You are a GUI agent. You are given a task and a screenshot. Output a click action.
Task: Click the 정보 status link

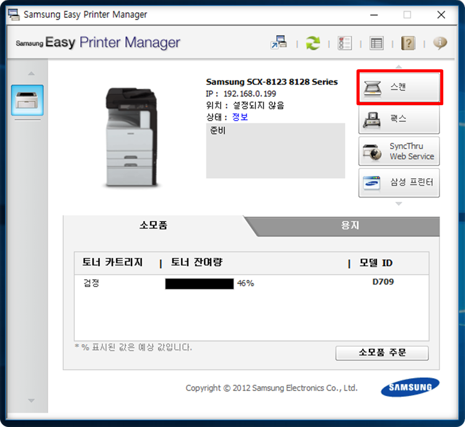240,117
